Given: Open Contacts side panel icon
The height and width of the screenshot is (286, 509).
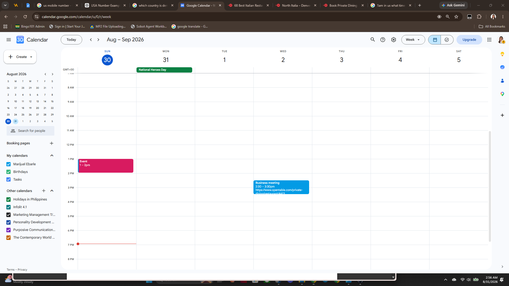Looking at the screenshot, I should pyautogui.click(x=502, y=81).
